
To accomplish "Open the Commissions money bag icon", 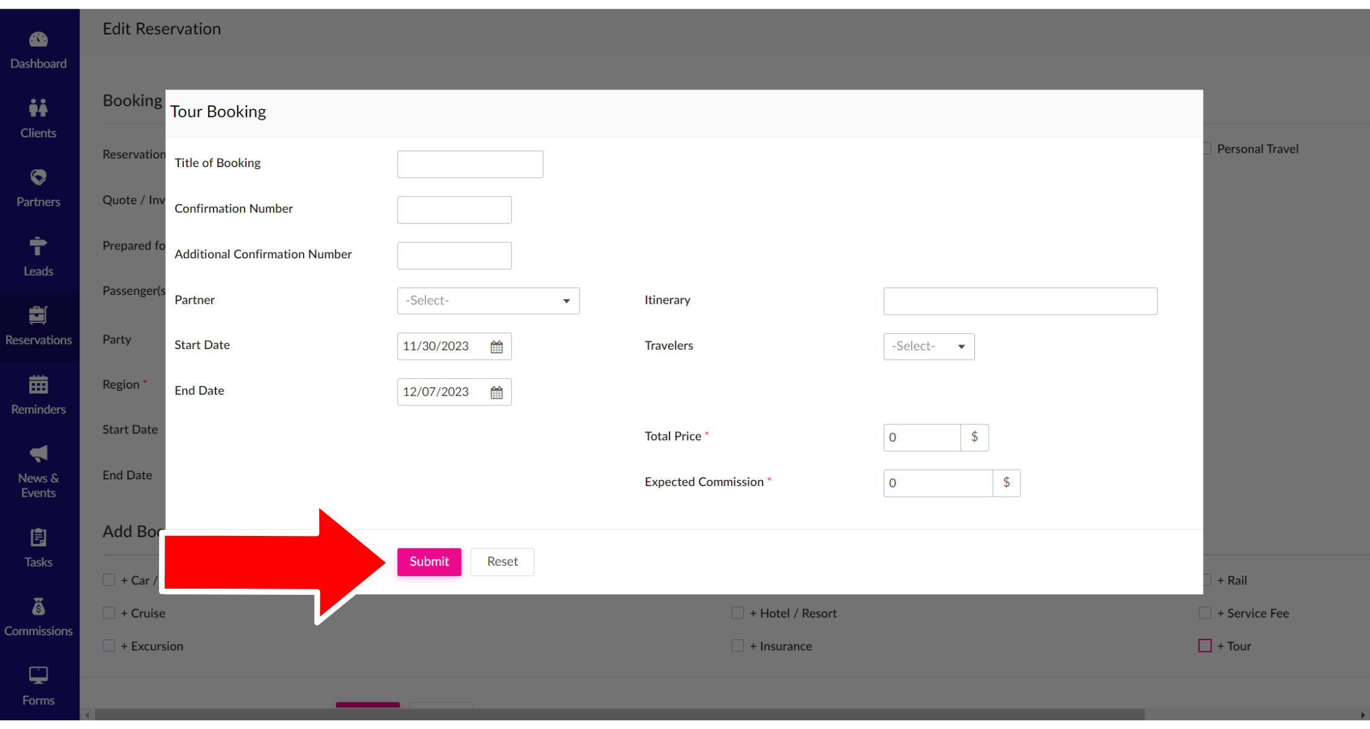I will click(38, 607).
